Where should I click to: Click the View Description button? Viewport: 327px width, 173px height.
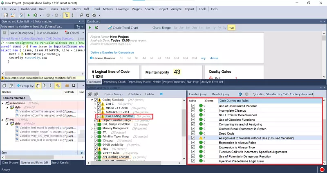point(22,33)
